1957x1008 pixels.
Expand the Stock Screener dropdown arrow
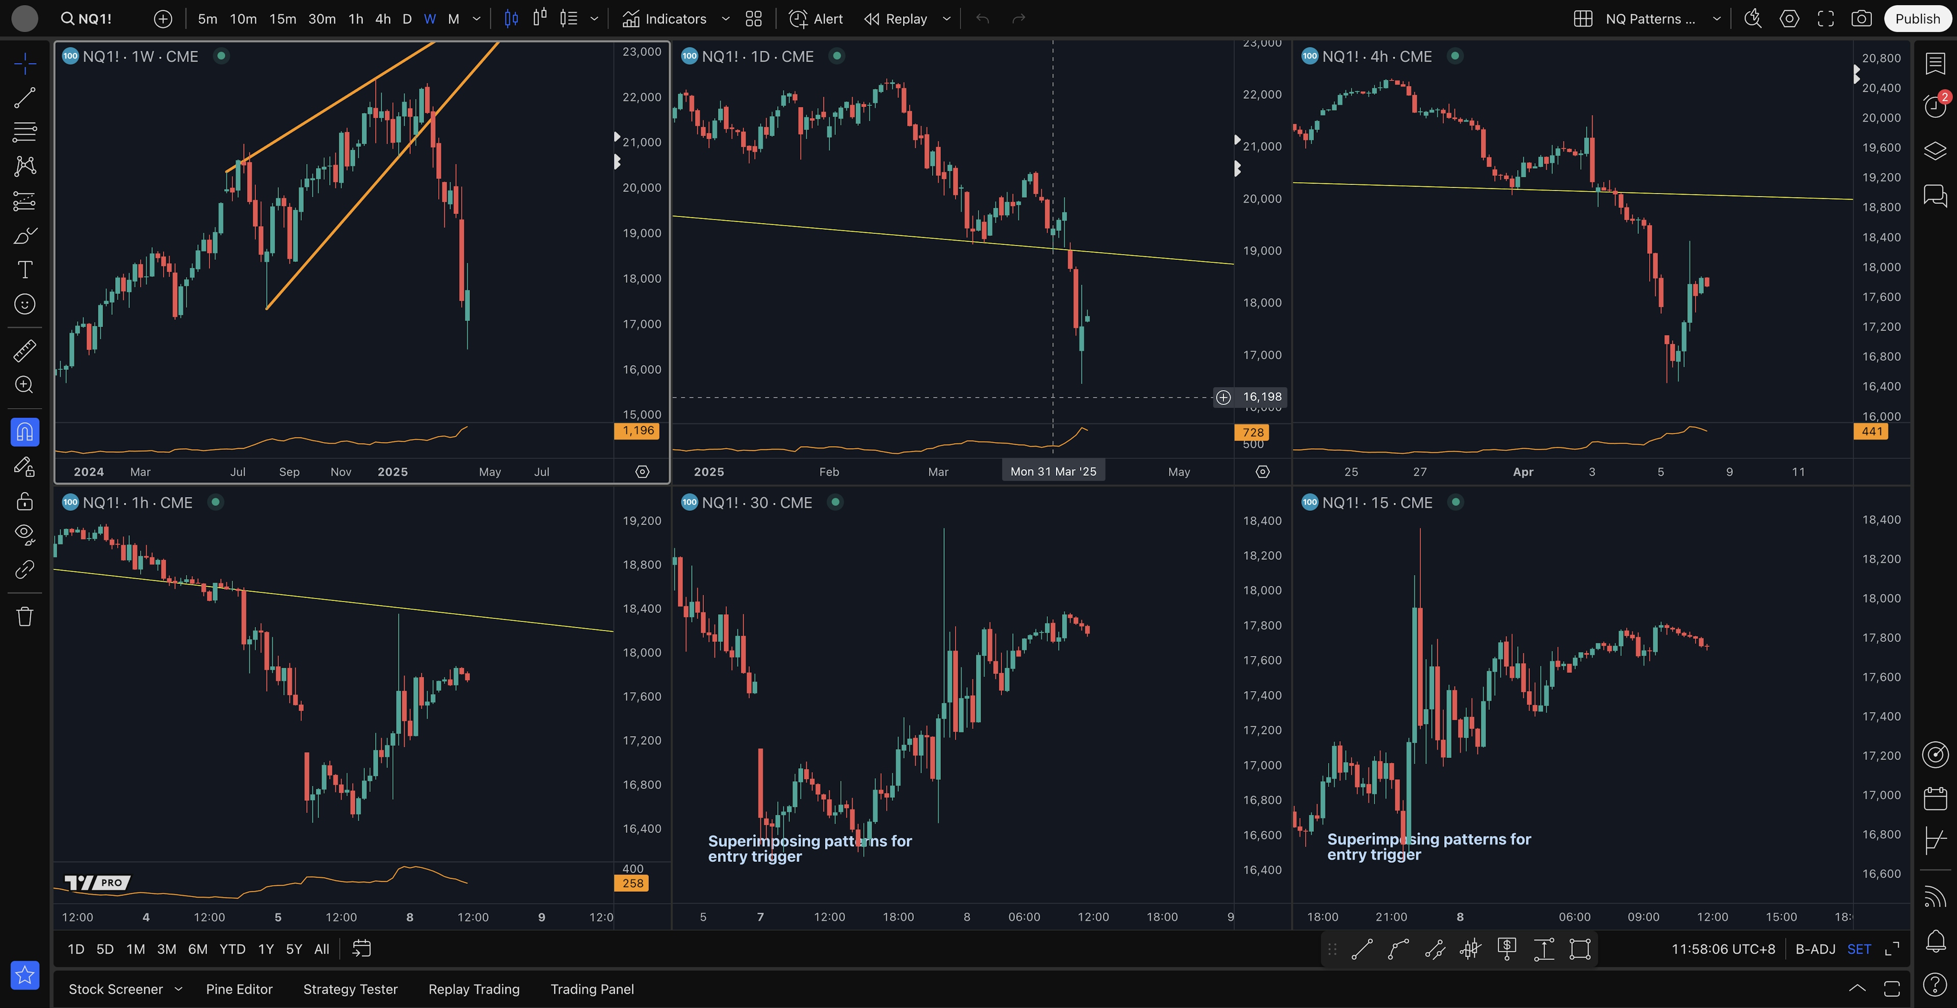tap(178, 989)
